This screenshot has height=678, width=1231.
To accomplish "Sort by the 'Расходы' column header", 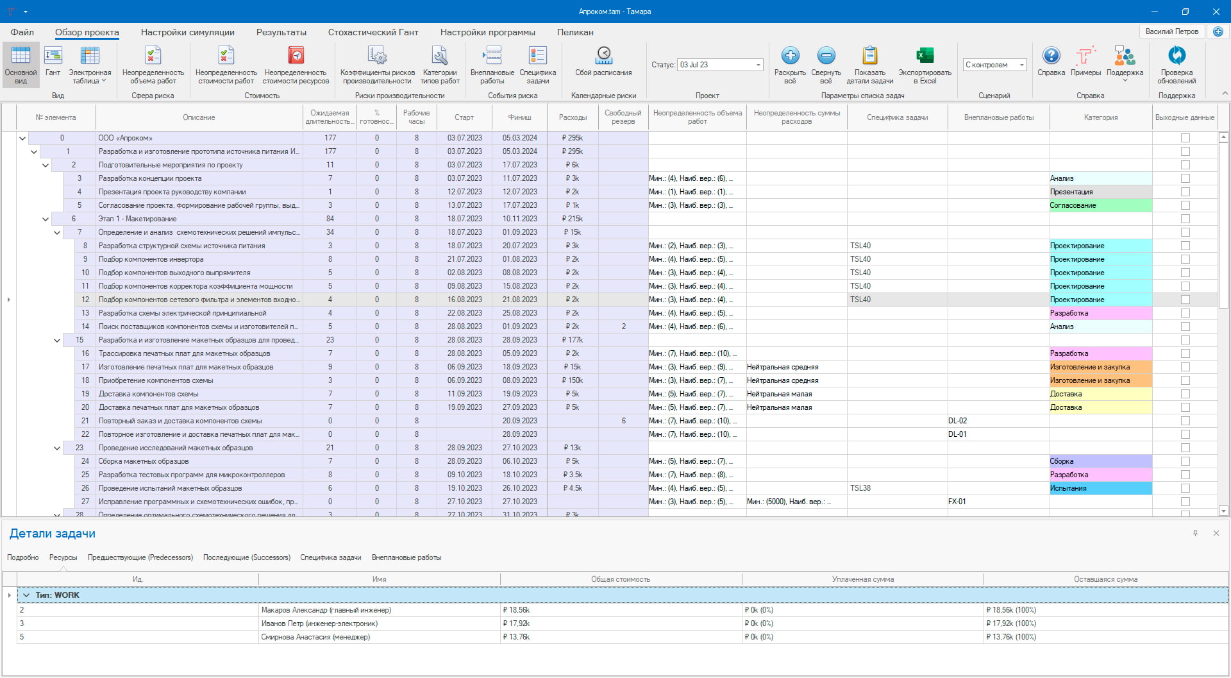I will pos(573,117).
